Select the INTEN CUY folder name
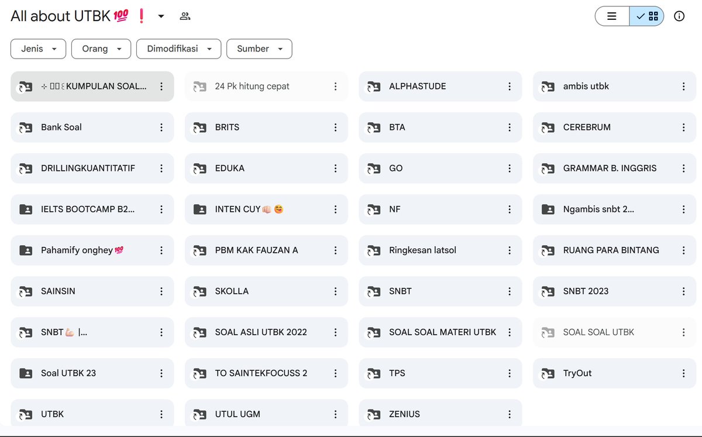This screenshot has width=702, height=437. (249, 209)
